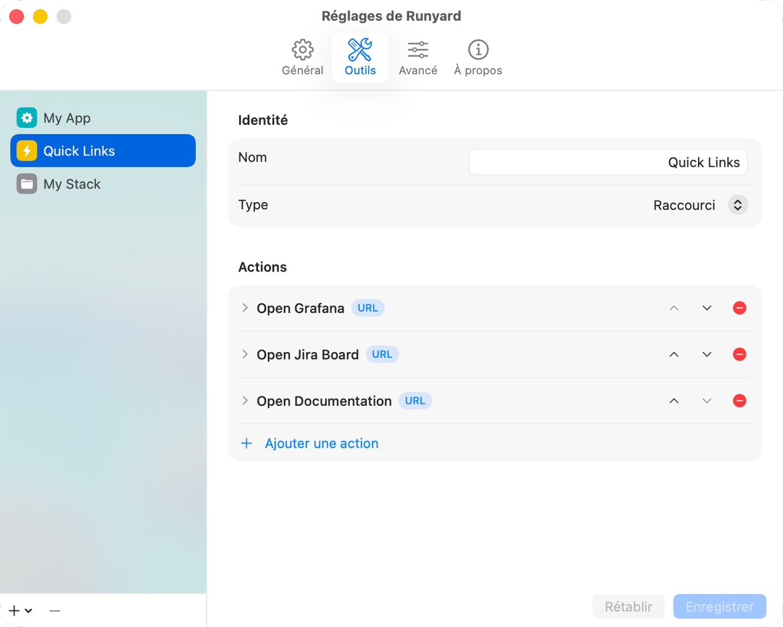Select My Stack in the sidebar
Image resolution: width=783 pixels, height=627 pixels.
point(103,184)
